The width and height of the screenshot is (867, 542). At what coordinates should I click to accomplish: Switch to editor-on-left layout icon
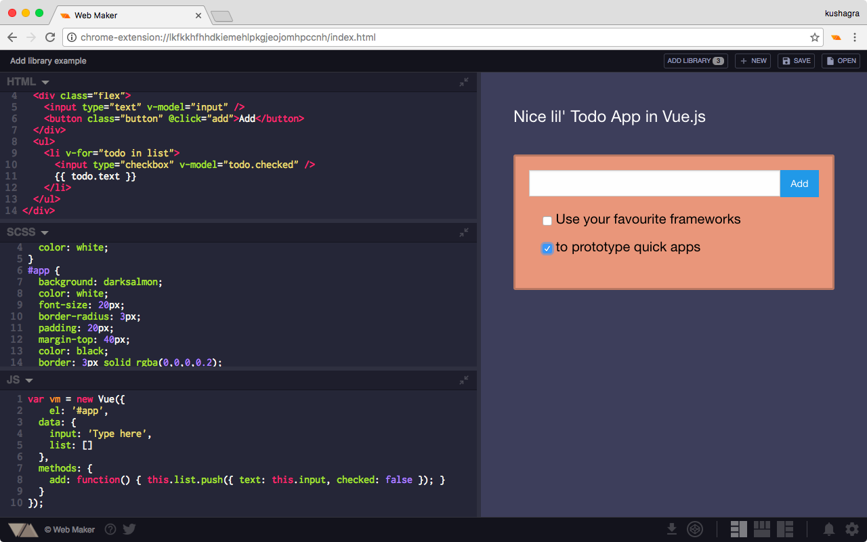click(739, 529)
